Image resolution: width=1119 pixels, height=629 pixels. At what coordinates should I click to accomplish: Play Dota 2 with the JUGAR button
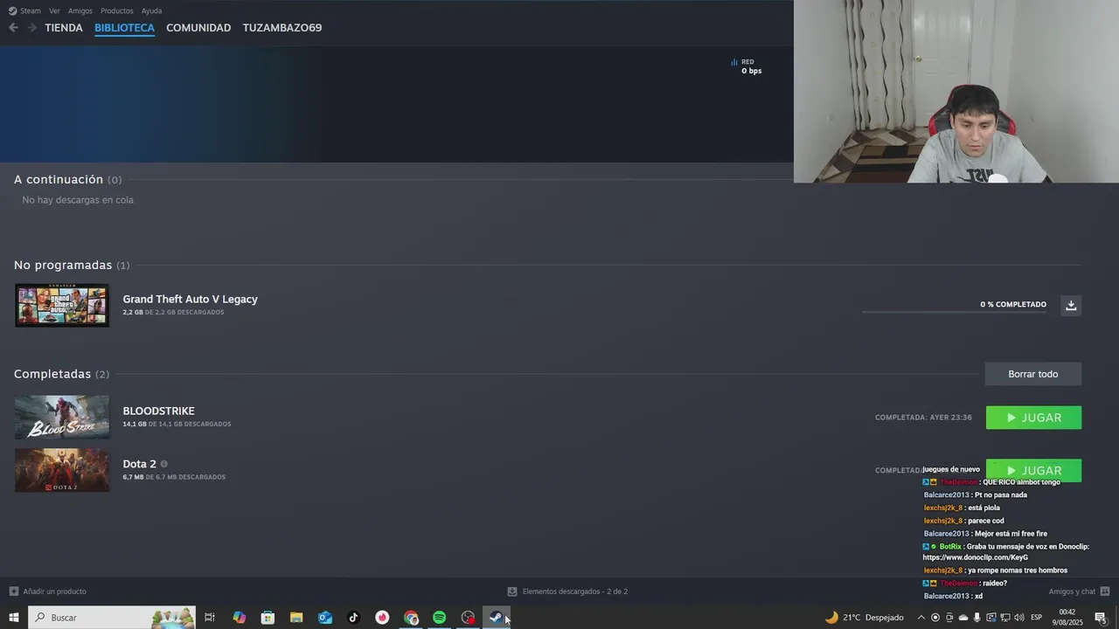click(1033, 470)
